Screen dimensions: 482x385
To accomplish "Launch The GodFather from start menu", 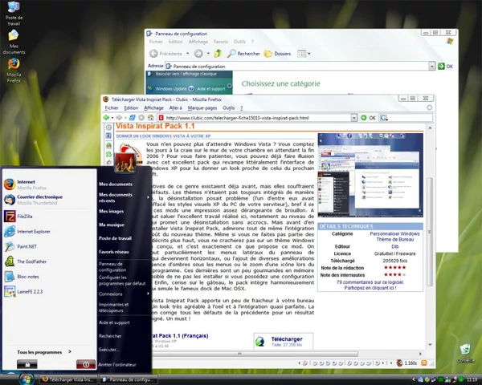I will pyautogui.click(x=49, y=261).
